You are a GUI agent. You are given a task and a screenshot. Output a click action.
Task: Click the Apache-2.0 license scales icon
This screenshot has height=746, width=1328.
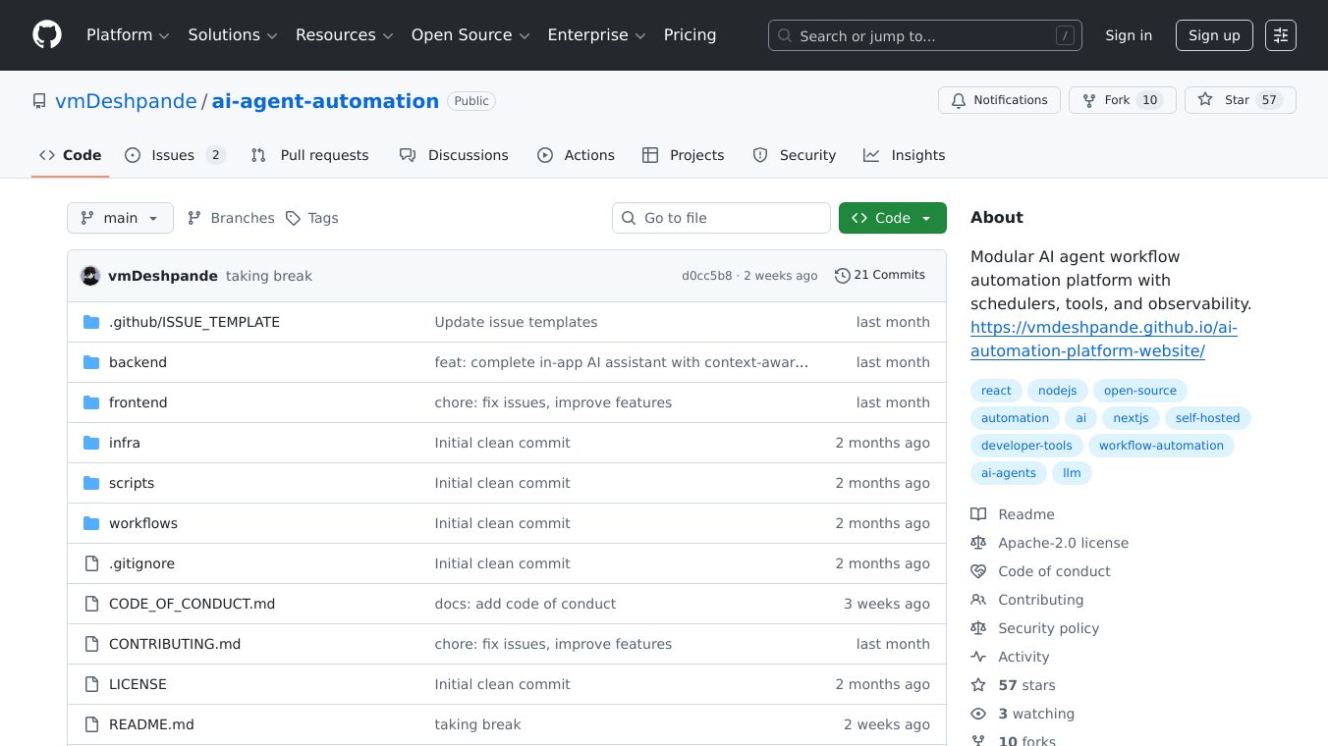pos(978,542)
